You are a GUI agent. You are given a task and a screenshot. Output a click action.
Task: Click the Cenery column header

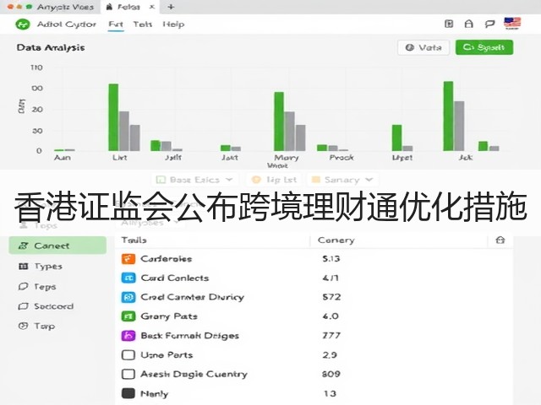click(336, 240)
